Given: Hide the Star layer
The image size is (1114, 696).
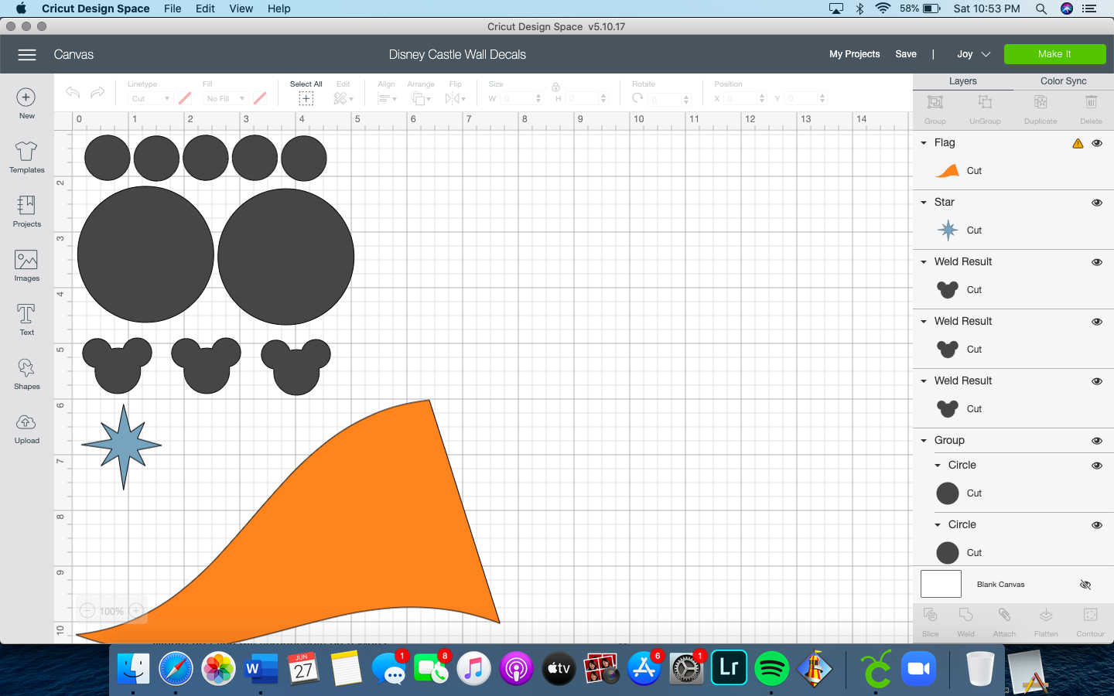Looking at the screenshot, I should click(x=1096, y=203).
